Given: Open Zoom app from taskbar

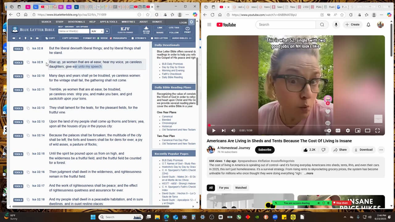Looking at the screenshot, I should pyautogui.click(x=275, y=217).
